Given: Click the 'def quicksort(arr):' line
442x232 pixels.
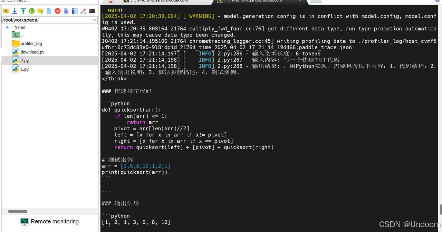Looking at the screenshot, I should point(132,110).
